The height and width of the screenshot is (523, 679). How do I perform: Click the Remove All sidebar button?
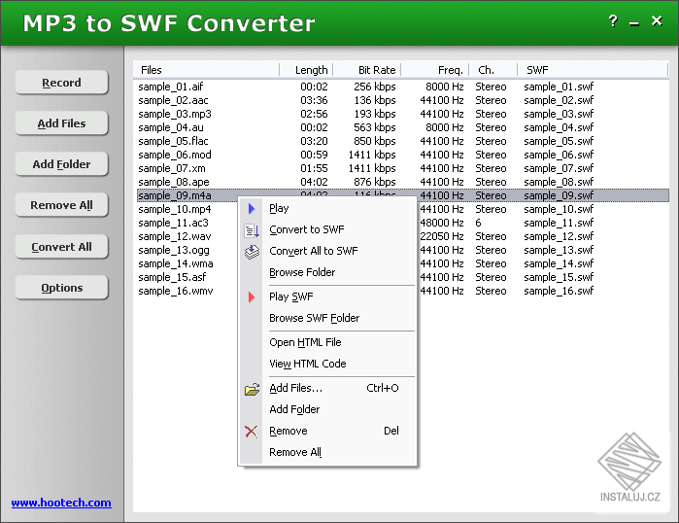[x=61, y=205]
